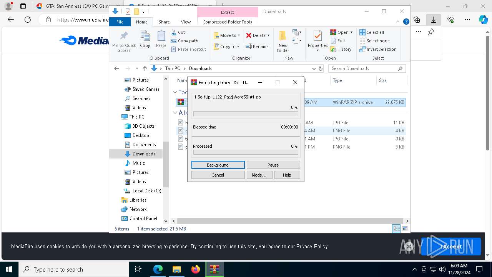Viewport: 492px width, 277px height.
Task: Click the WinRAR taskbar icon
Action: coord(214,269)
